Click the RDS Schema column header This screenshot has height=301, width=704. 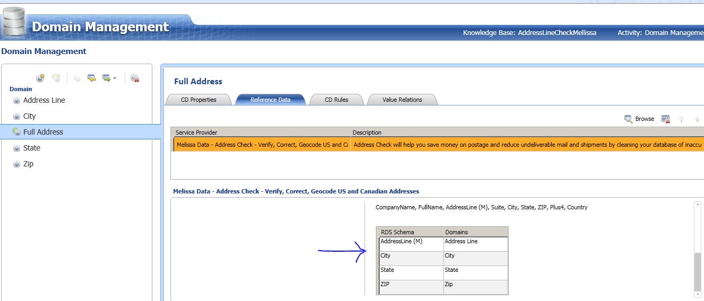tap(410, 232)
